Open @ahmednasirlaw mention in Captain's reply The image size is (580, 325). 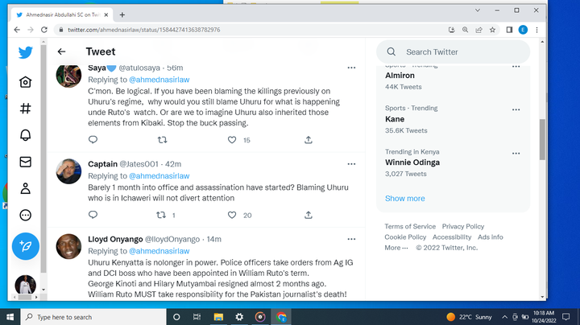coord(159,176)
